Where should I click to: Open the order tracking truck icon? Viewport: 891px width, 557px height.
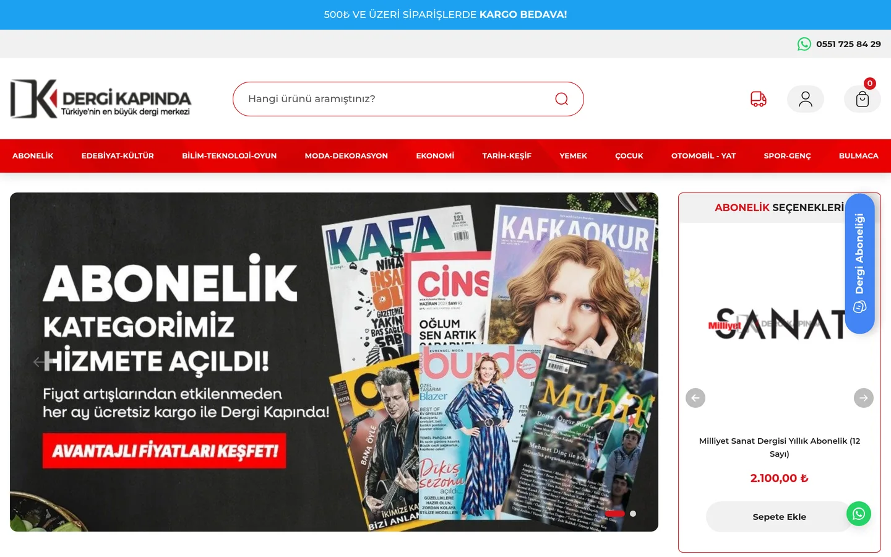[759, 99]
